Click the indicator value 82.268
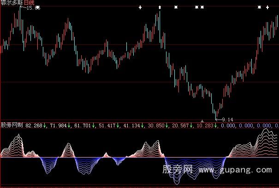The image size is (279, 188). [34, 125]
